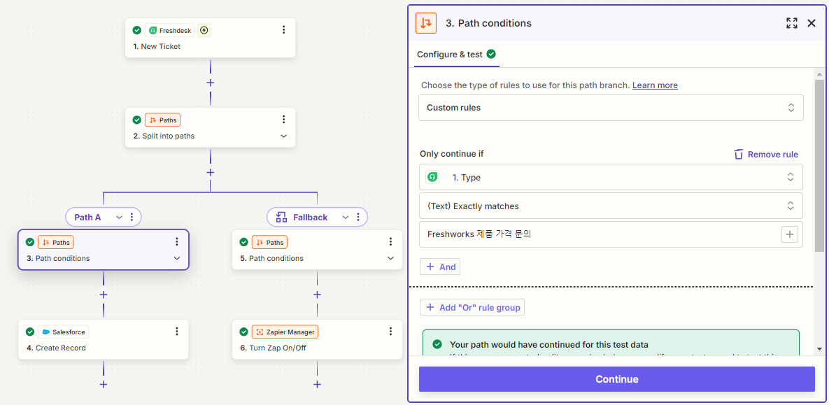Open the Fallback path dropdown
This screenshot has height=405, width=829.
(x=345, y=218)
